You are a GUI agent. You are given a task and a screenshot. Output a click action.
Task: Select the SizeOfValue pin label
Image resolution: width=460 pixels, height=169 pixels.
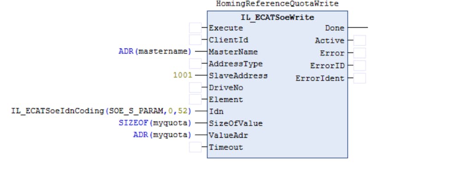coord(236,123)
